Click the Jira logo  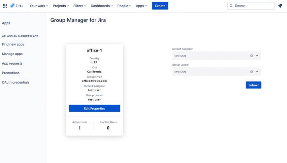[16, 6]
